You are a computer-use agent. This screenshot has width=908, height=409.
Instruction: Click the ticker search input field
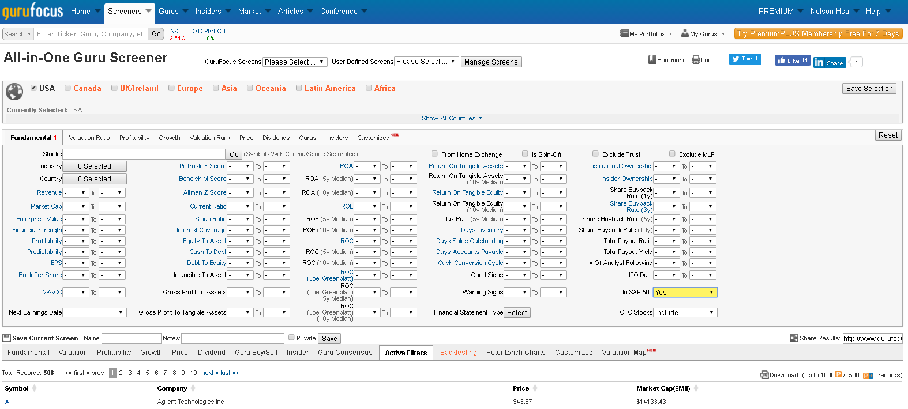point(92,34)
